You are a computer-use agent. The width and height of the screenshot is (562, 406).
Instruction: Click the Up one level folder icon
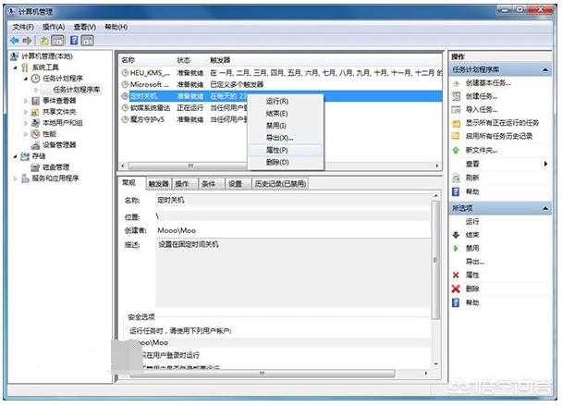(x=44, y=41)
